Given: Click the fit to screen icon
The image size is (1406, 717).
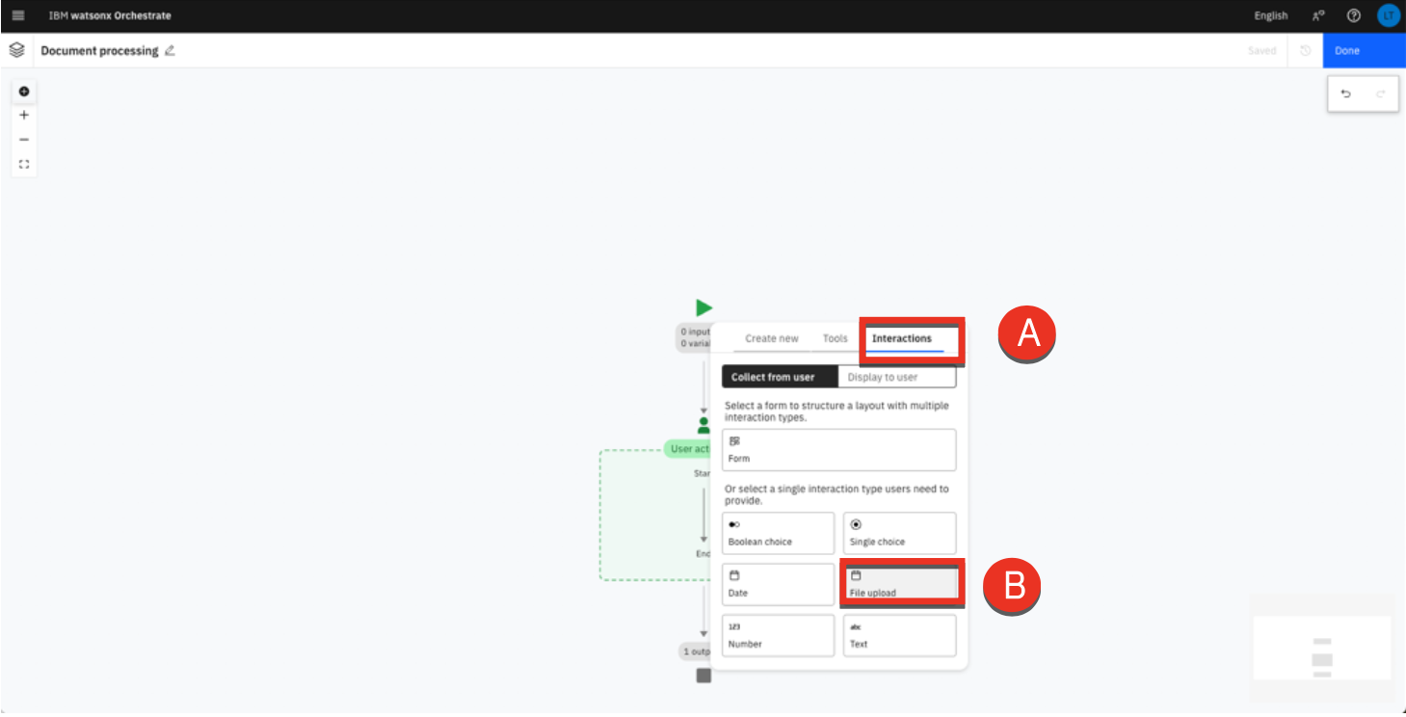Looking at the screenshot, I should coord(24,165).
